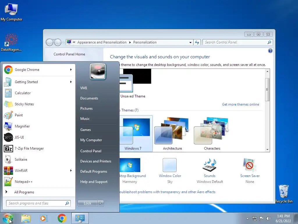
Task: Open shutdown options arrow beside Lock
Action: pos(100,203)
